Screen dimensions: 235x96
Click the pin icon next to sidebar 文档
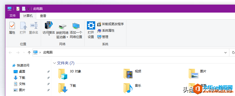pyautogui.click(x=48, y=84)
